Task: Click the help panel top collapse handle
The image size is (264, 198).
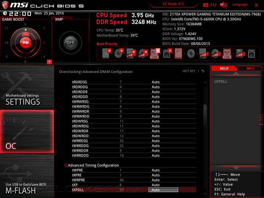Action: [236, 73]
